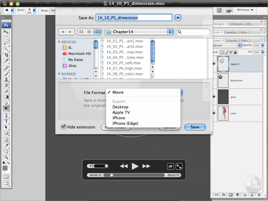
Task: Click the Save button
Action: point(195,127)
